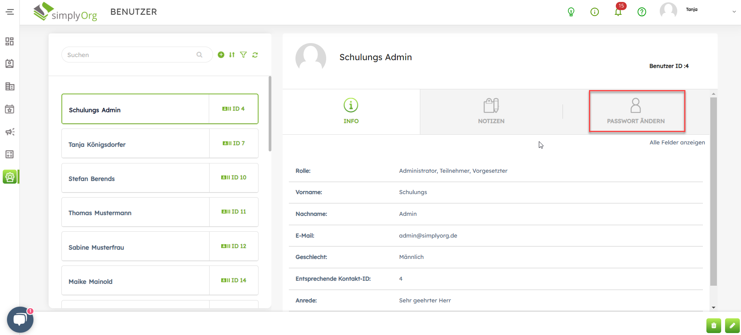The width and height of the screenshot is (741, 335).
Task: Toggle the hamburger sidebar menu
Action: (10, 12)
